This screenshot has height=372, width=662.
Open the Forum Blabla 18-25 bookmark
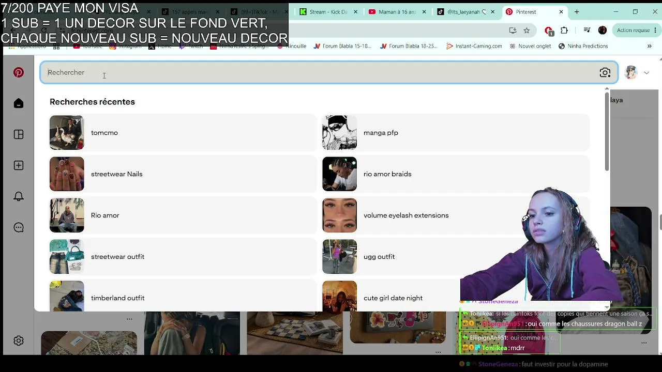(x=409, y=46)
